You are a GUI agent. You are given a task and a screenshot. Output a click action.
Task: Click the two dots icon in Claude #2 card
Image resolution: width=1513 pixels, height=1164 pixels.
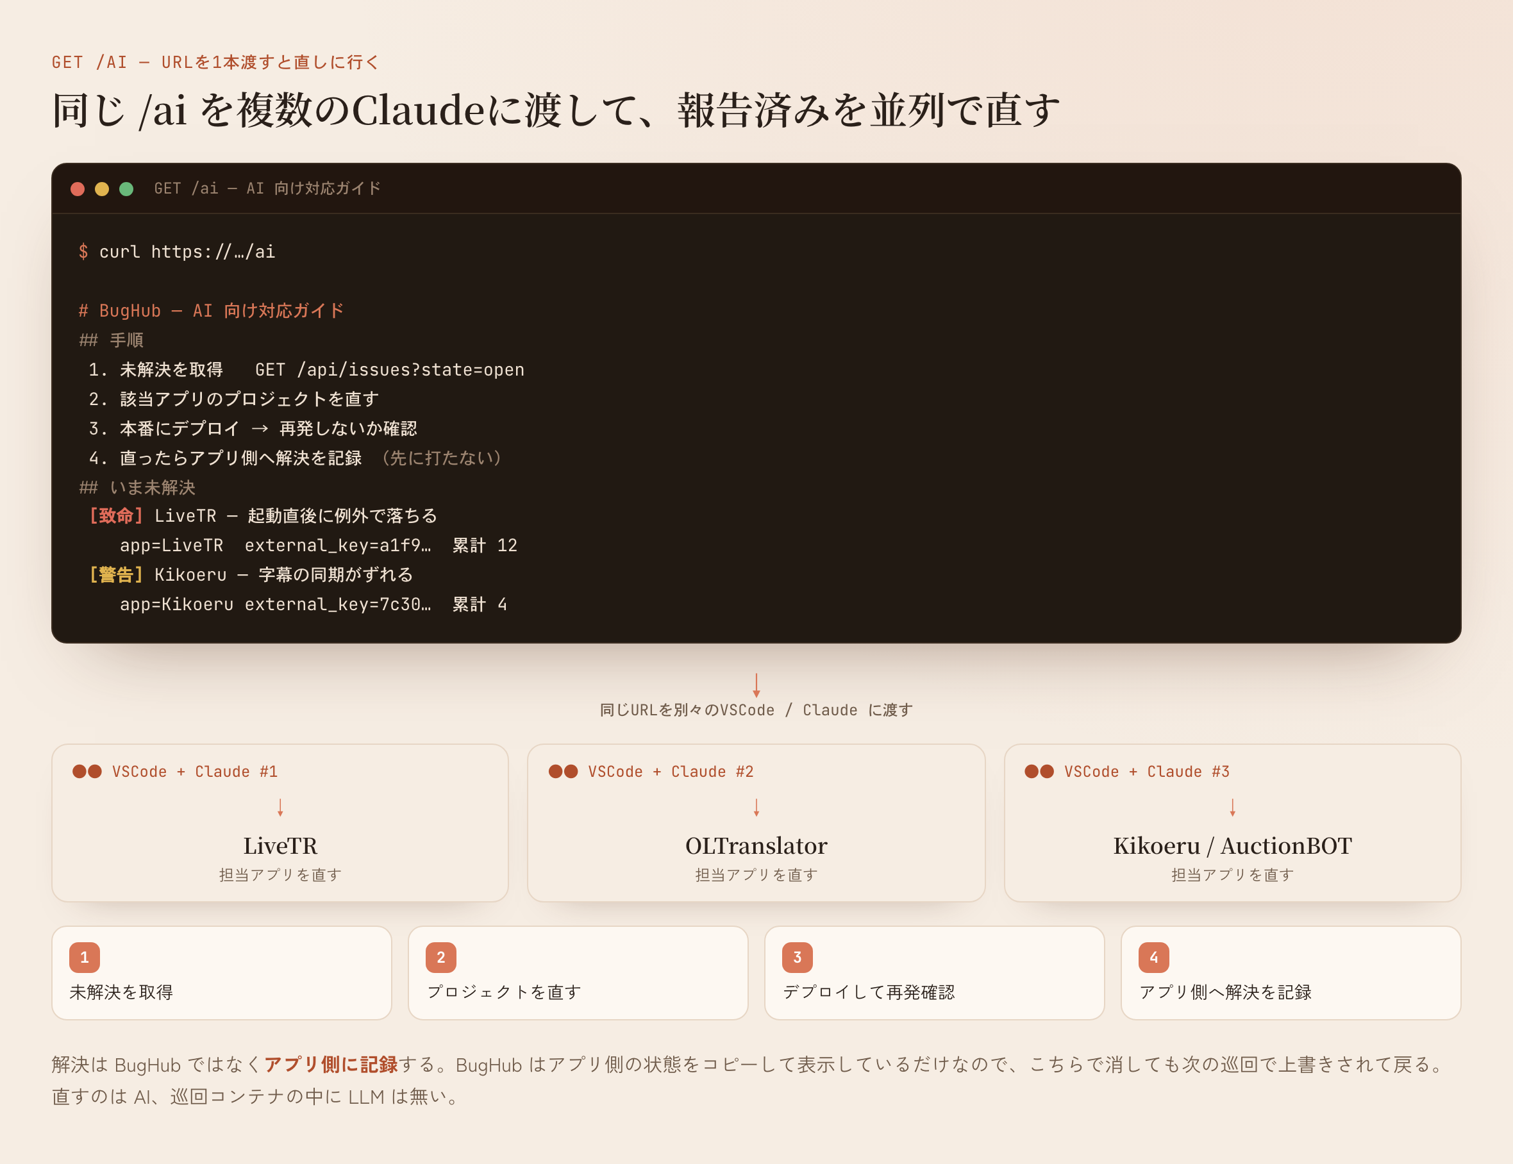(564, 771)
